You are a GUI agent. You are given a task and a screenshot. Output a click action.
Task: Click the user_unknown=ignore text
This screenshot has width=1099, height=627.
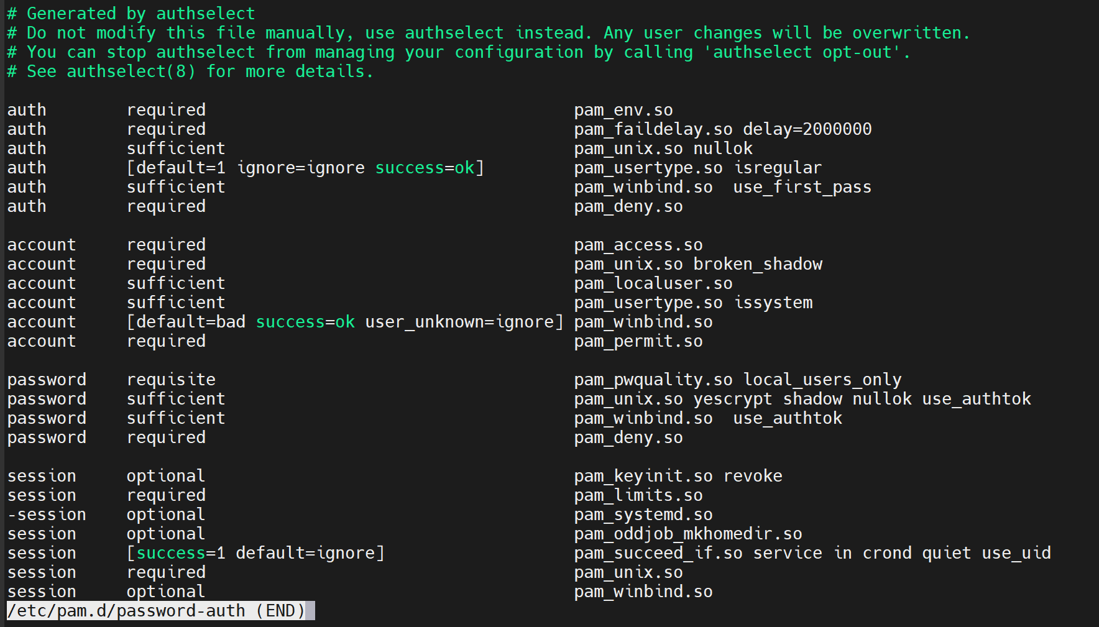[459, 322]
